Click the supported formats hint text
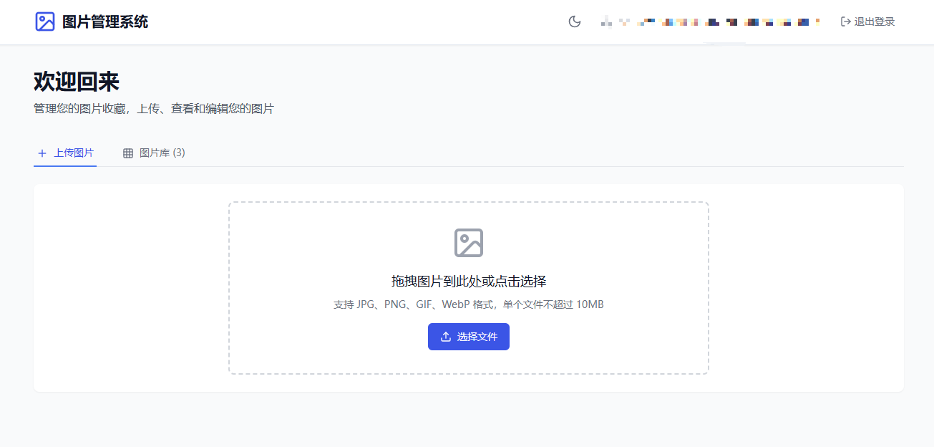The image size is (934, 447). point(469,304)
